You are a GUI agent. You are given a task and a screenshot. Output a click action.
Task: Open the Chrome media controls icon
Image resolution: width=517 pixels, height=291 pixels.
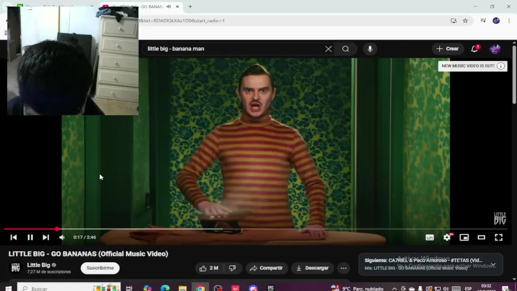[x=483, y=21]
